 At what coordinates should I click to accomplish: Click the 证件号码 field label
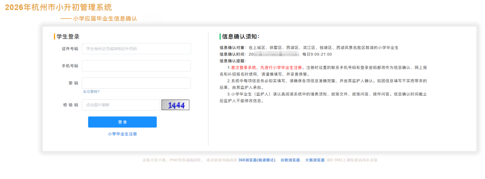click(70, 49)
